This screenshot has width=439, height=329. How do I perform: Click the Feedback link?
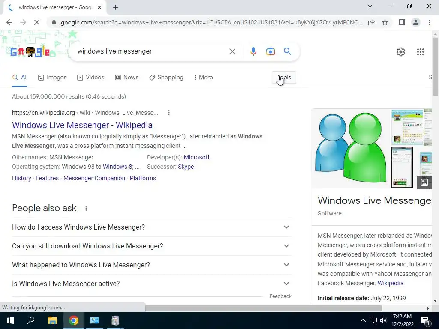coord(280,296)
